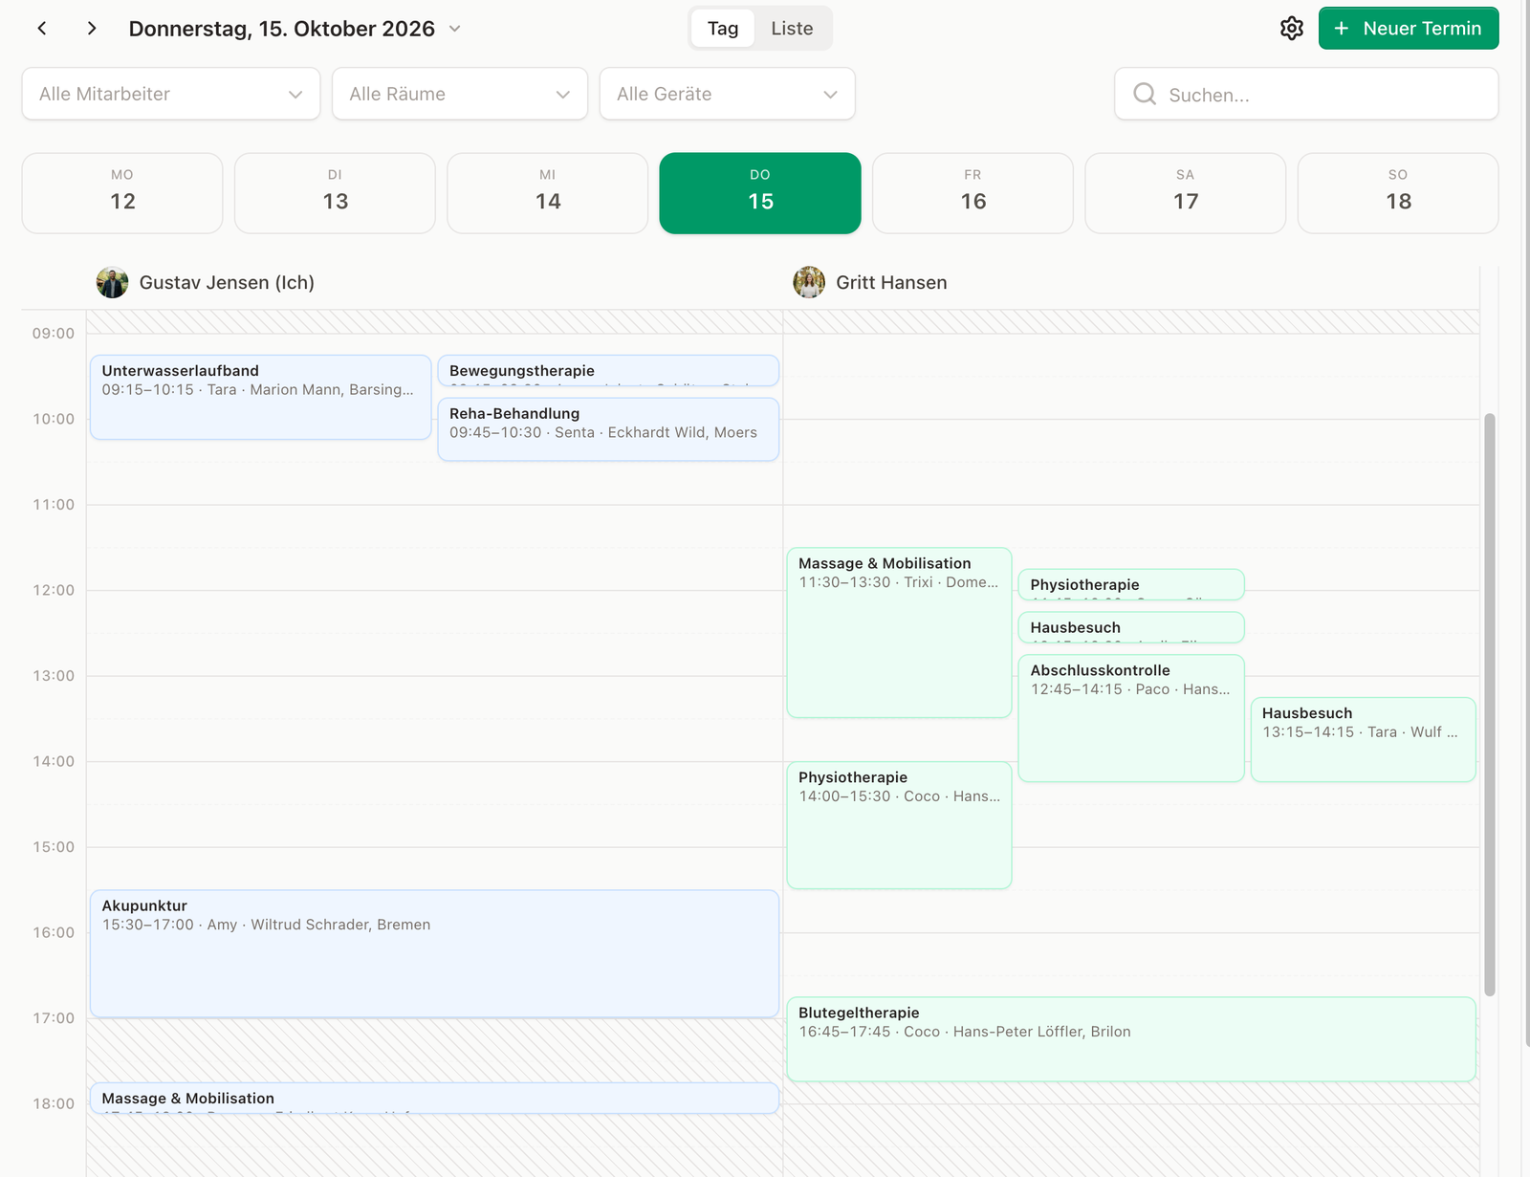Switch to Liste view
The width and height of the screenshot is (1530, 1177).
click(x=792, y=29)
